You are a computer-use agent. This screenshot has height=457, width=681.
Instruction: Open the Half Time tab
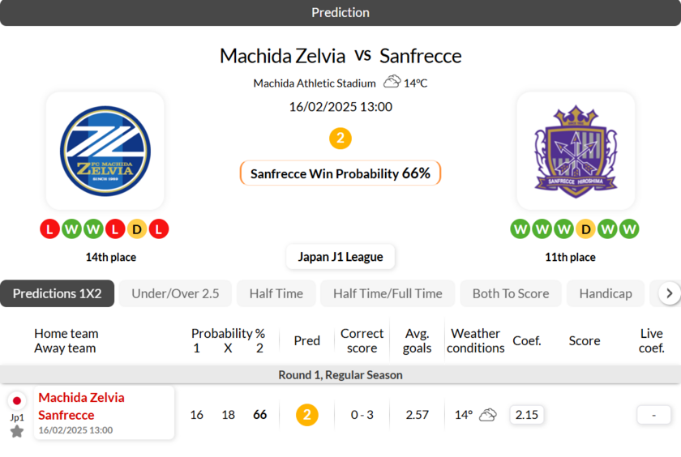pyautogui.click(x=276, y=293)
